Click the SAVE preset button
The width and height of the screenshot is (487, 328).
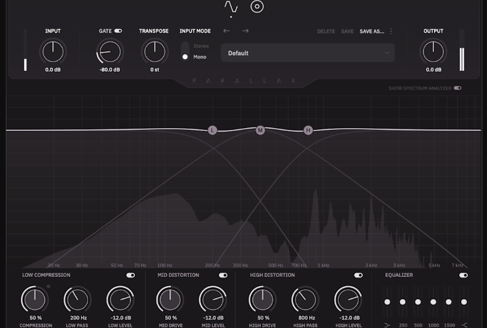point(347,31)
